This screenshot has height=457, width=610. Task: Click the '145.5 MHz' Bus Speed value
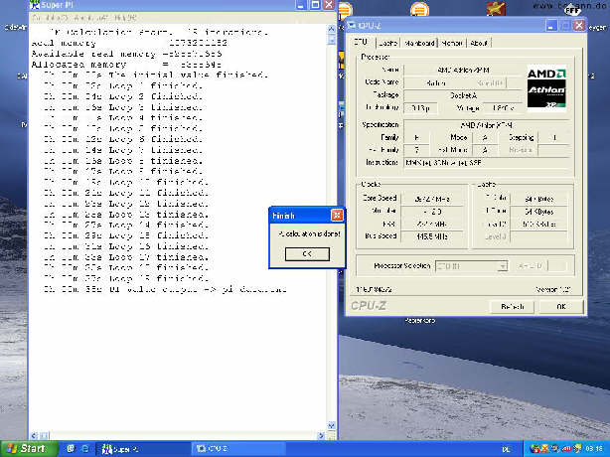click(432, 236)
